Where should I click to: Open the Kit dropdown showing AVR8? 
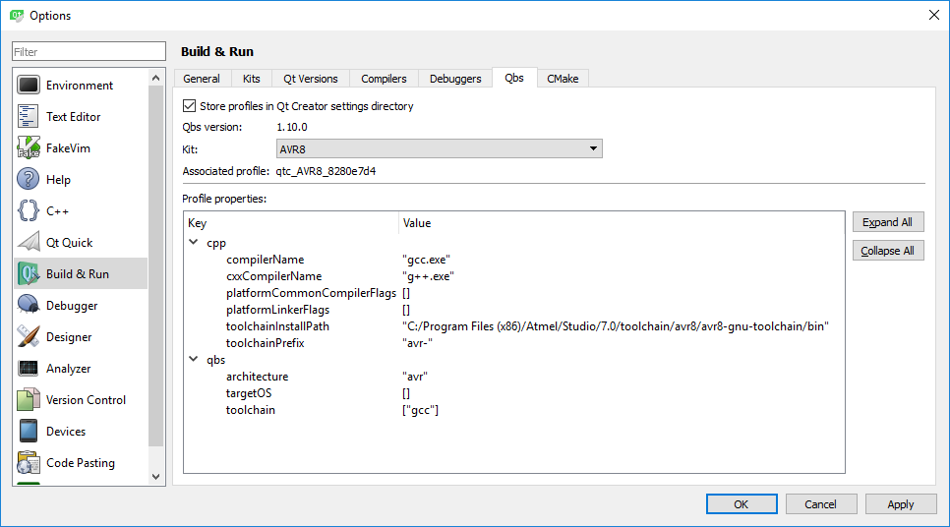439,148
